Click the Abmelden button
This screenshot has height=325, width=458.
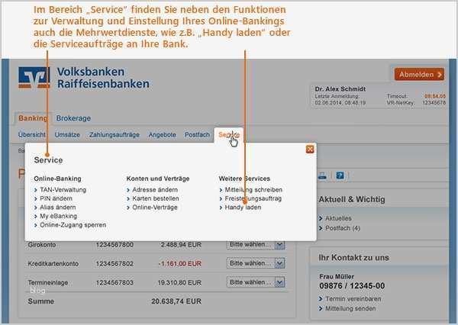[x=419, y=75]
